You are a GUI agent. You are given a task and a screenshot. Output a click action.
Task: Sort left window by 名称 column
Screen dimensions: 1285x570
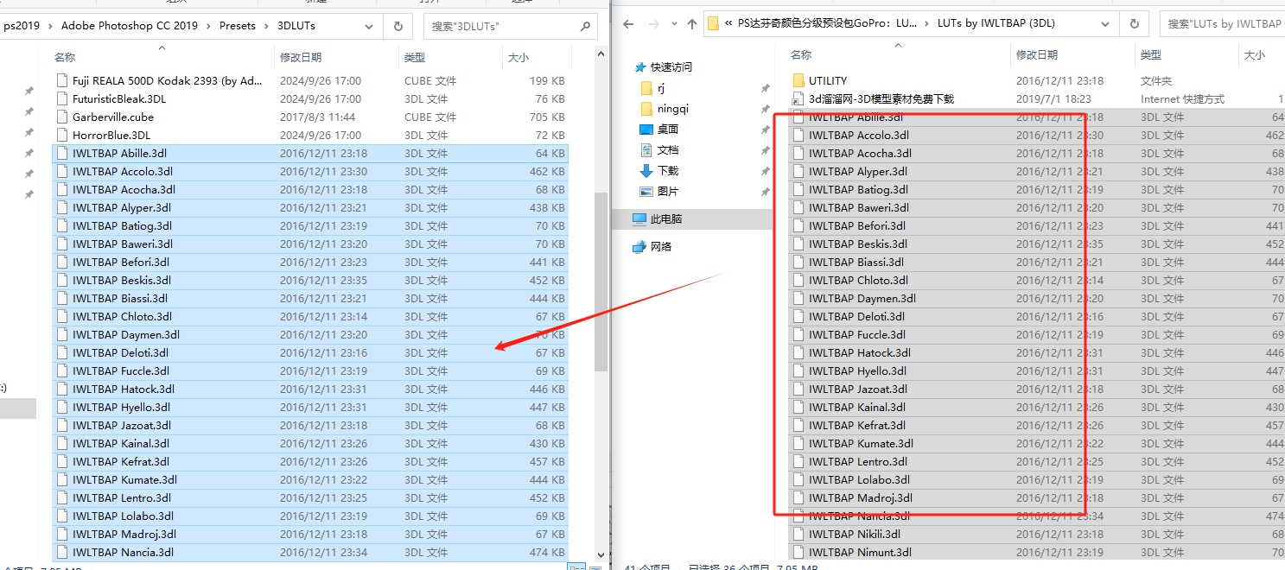click(65, 58)
